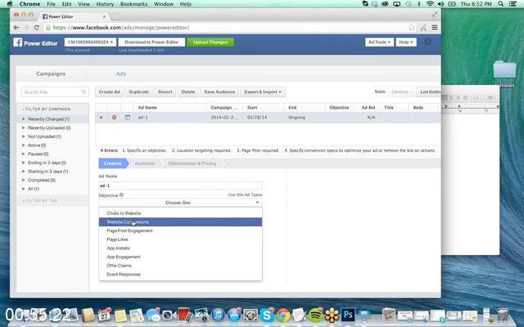Open the History menu in menu bar
This screenshot has height=327, width=524.
105,4
